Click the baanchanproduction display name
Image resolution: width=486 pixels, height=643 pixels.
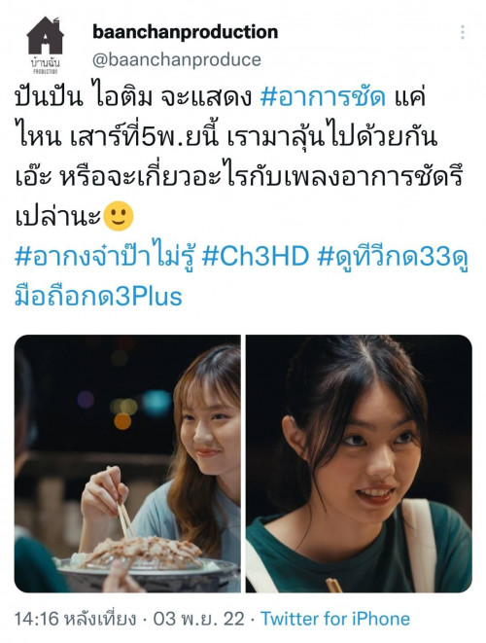coord(186,32)
